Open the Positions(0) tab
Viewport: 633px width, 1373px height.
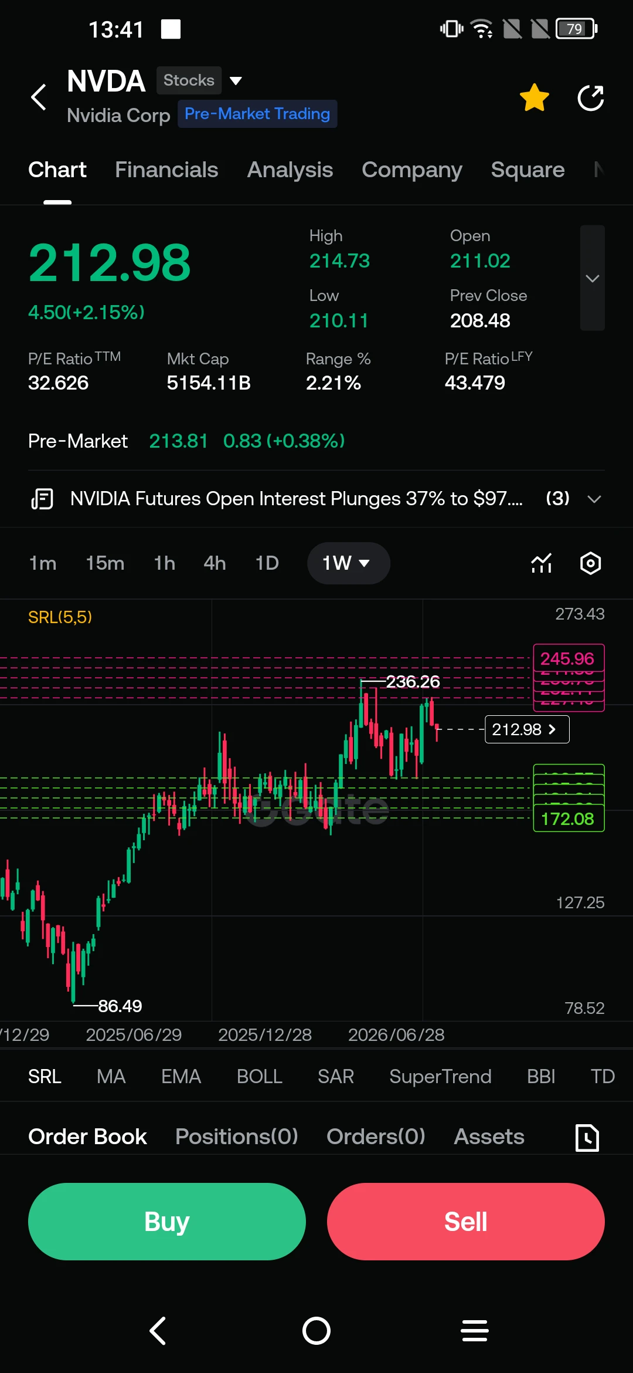point(237,1137)
